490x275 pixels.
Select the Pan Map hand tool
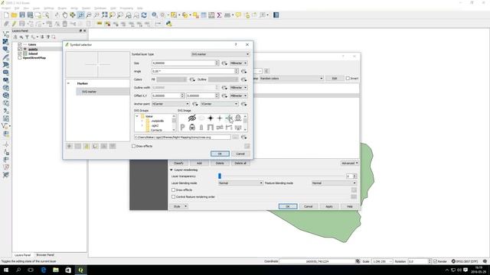click(x=65, y=15)
